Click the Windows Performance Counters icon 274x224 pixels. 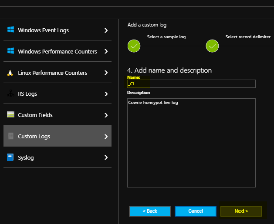click(10, 51)
